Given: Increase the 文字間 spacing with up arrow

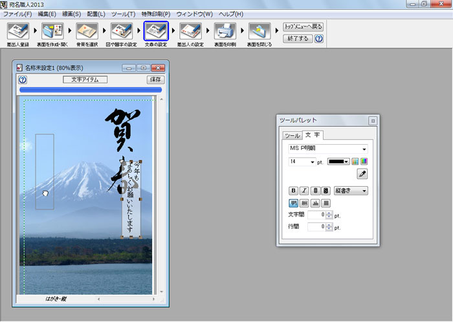Looking at the screenshot, I should (x=329, y=213).
